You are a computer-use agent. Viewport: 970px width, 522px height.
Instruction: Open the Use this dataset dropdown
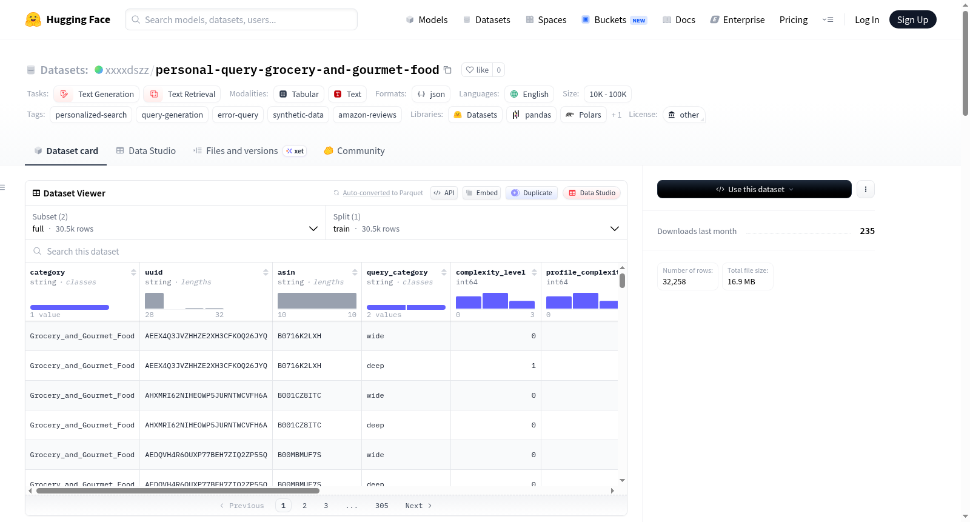(754, 189)
